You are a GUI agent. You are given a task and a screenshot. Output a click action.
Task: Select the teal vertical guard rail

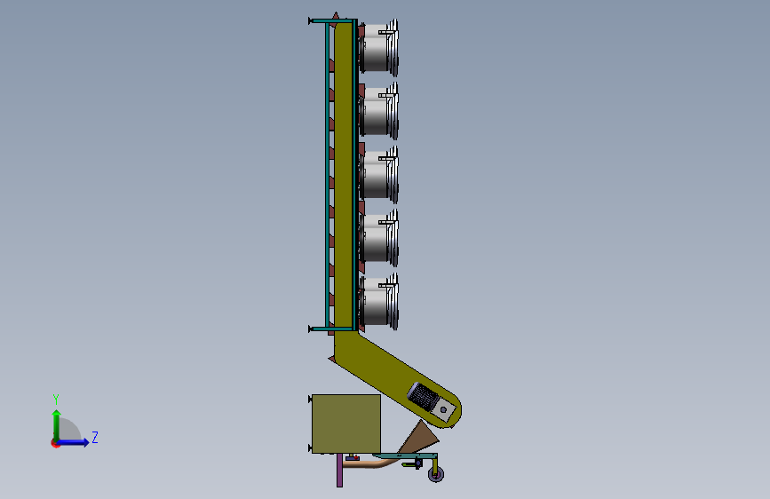point(327,175)
